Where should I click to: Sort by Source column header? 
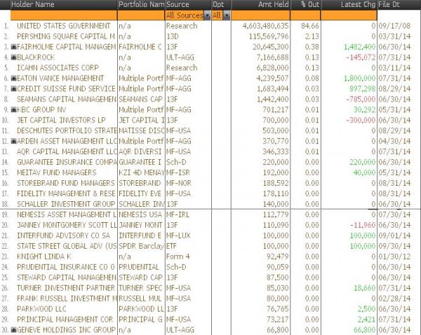click(x=178, y=5)
